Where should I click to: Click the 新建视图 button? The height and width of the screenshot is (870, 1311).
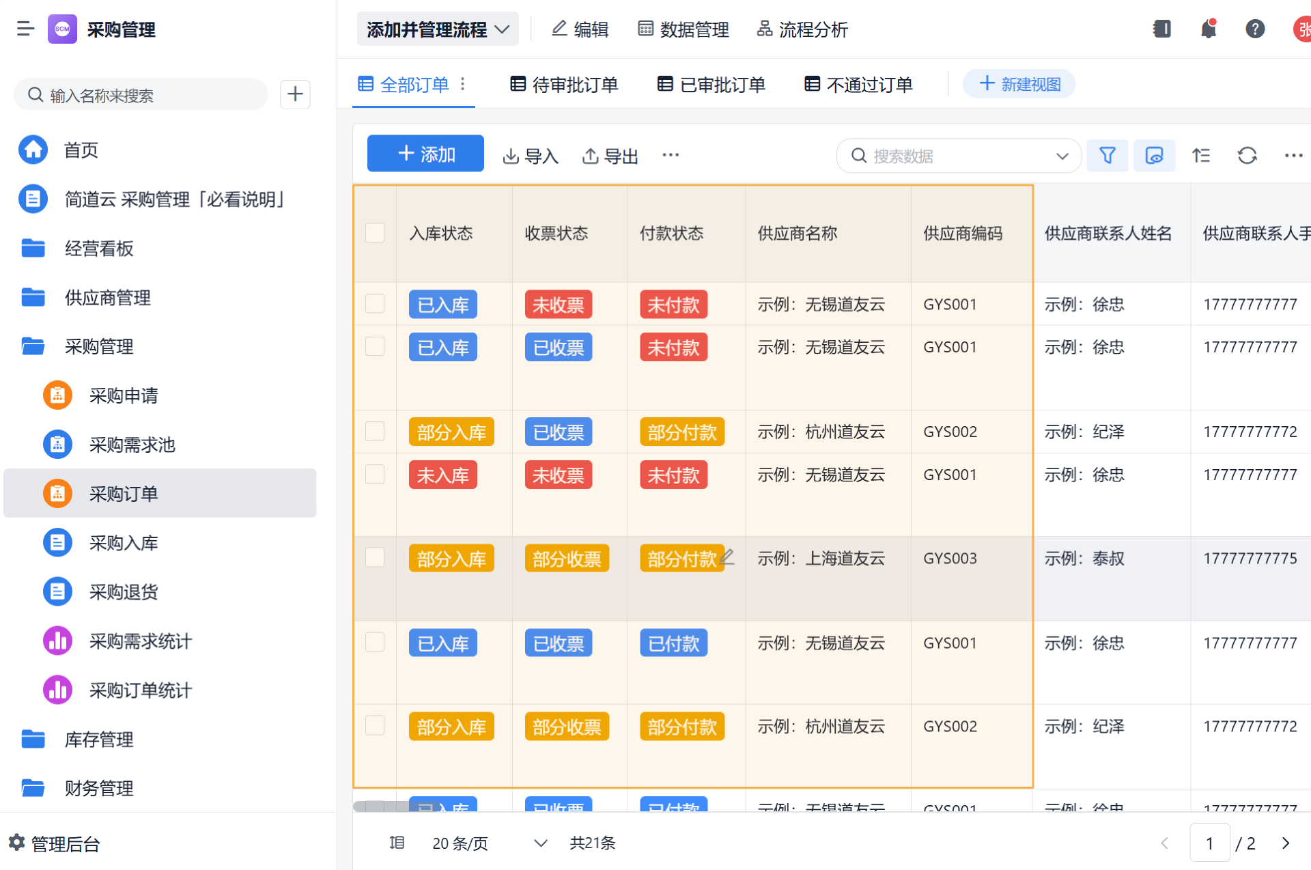(1019, 84)
